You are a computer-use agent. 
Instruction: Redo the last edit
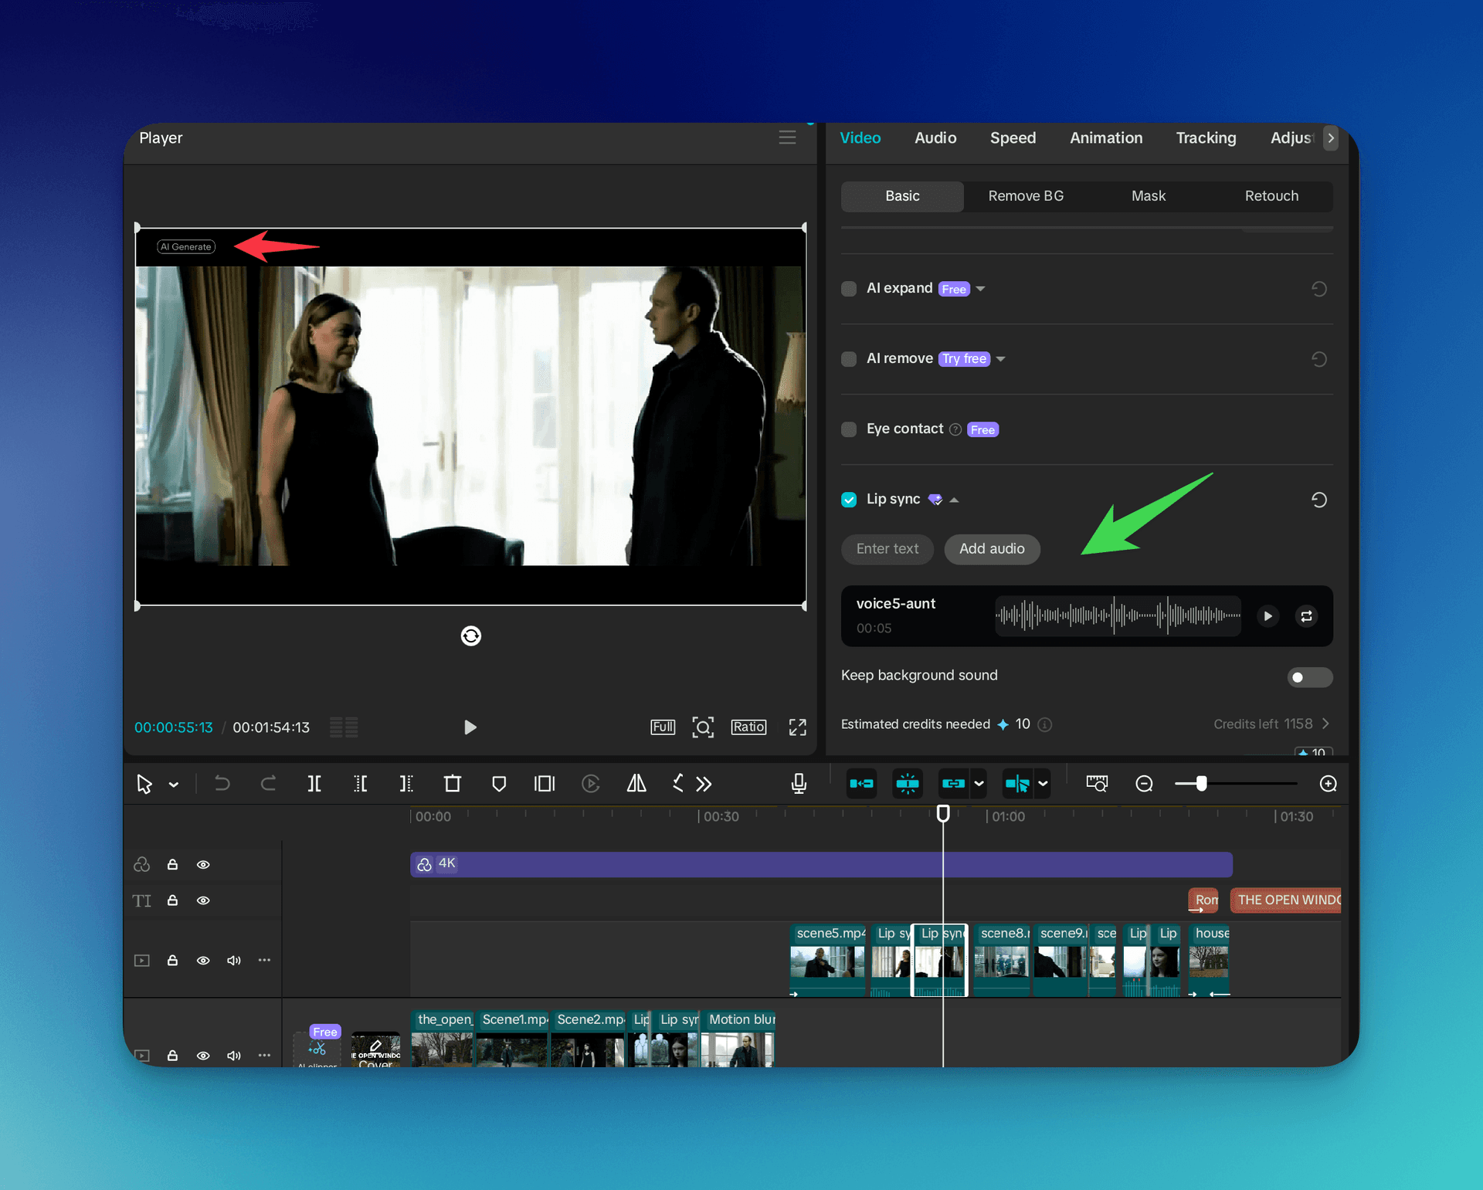[x=268, y=784]
